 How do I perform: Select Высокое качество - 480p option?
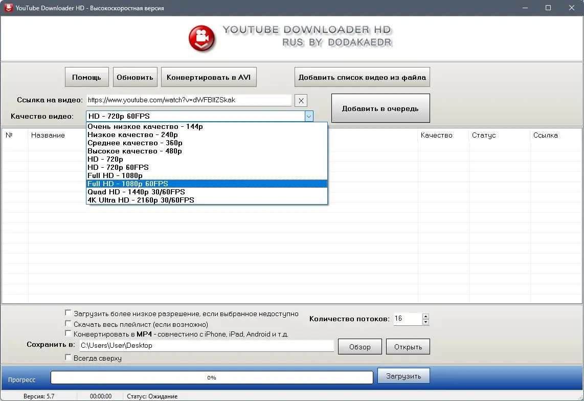coord(207,151)
